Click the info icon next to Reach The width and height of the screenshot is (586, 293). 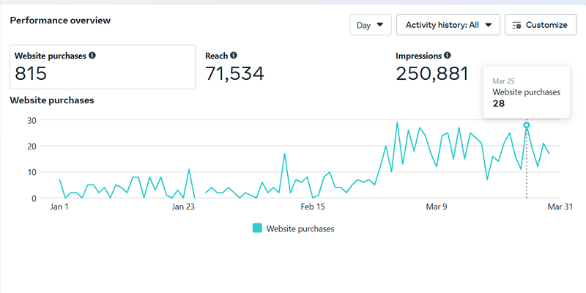tap(234, 56)
